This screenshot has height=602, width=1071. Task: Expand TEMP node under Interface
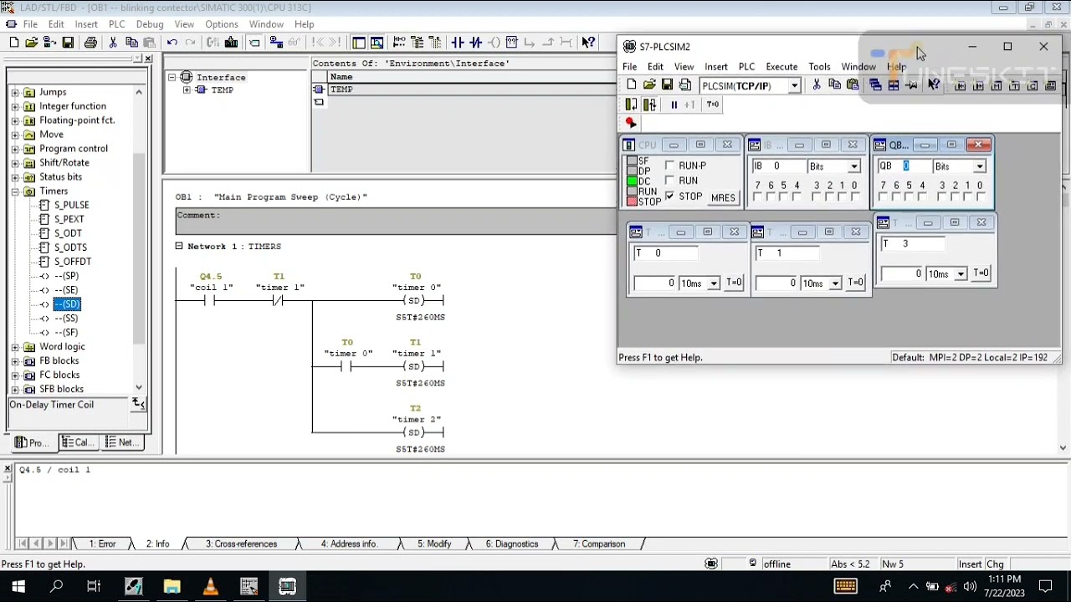point(187,90)
